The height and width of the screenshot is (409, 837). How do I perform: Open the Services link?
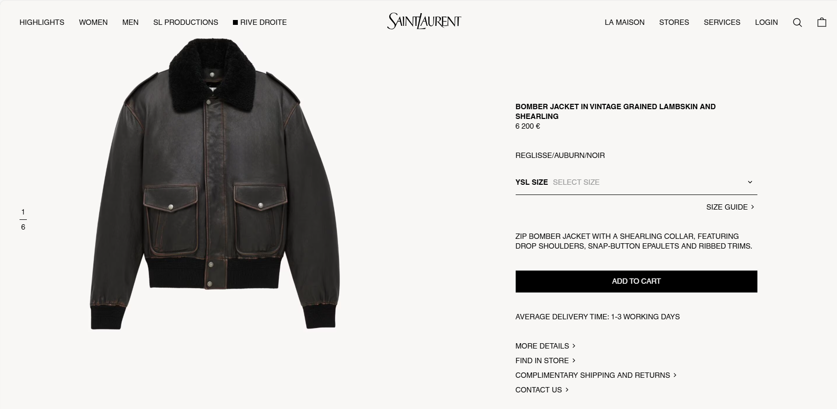722,22
